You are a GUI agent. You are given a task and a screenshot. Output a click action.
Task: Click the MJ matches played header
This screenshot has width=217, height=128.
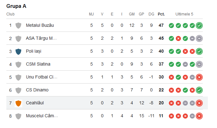point(92,14)
